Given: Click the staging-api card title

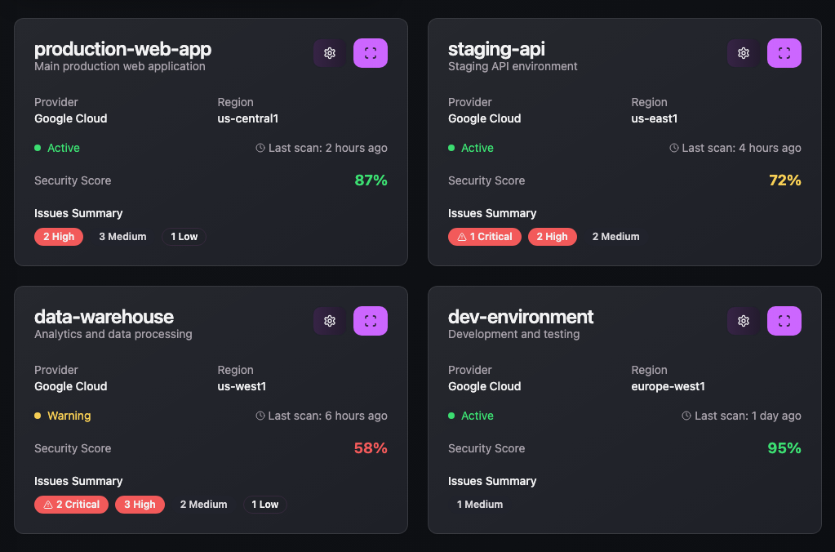Looking at the screenshot, I should click(495, 49).
